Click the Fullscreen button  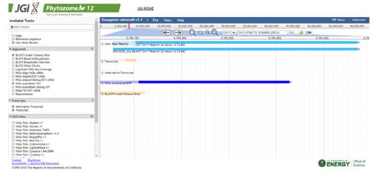coord(358,20)
